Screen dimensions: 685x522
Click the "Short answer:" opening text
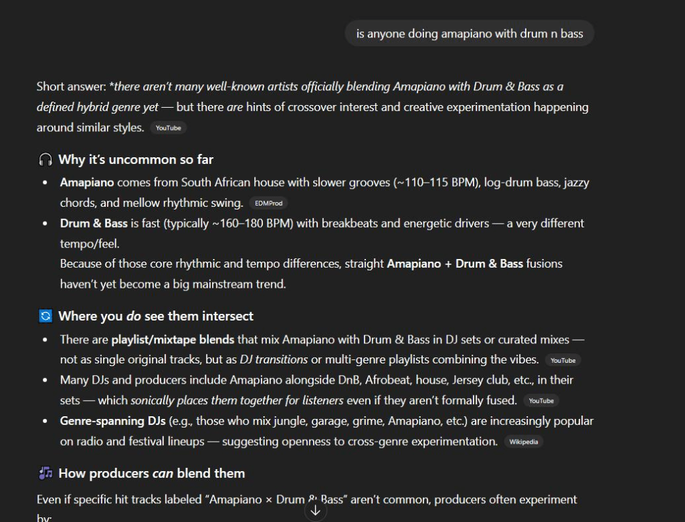(71, 87)
